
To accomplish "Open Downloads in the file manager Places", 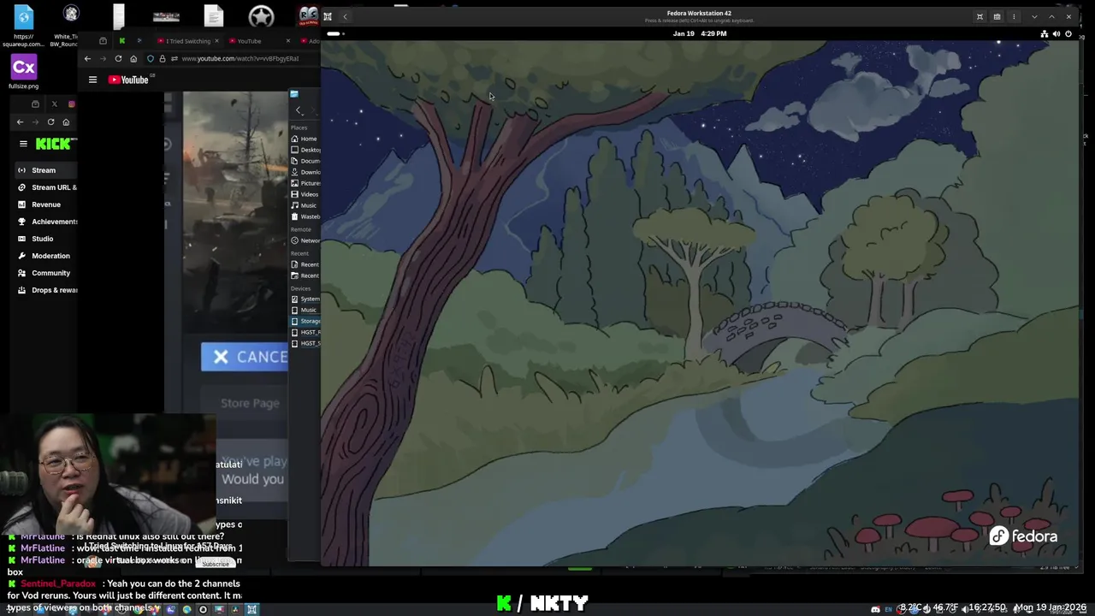I will pyautogui.click(x=305, y=172).
